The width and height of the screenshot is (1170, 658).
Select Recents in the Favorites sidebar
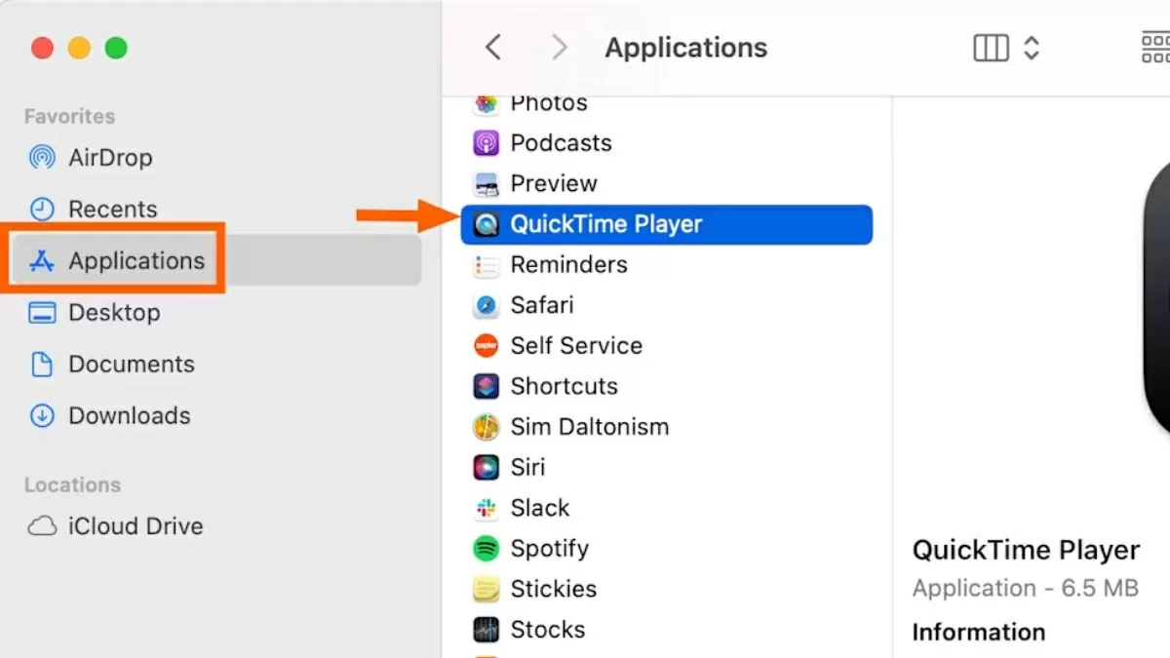[111, 210]
